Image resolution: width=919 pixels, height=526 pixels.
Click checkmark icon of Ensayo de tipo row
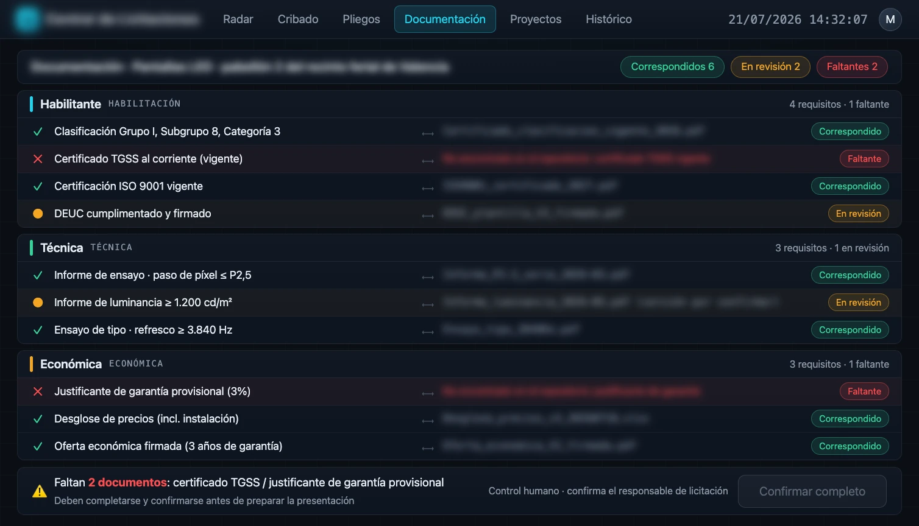coord(38,330)
